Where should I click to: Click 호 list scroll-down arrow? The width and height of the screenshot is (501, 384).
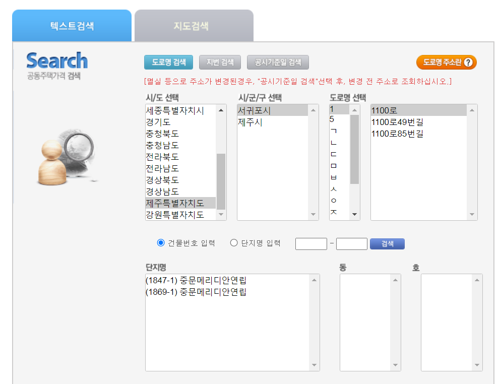(477, 365)
